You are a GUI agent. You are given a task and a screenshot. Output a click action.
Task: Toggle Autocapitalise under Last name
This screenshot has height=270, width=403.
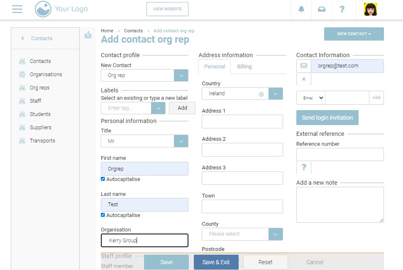103,215
